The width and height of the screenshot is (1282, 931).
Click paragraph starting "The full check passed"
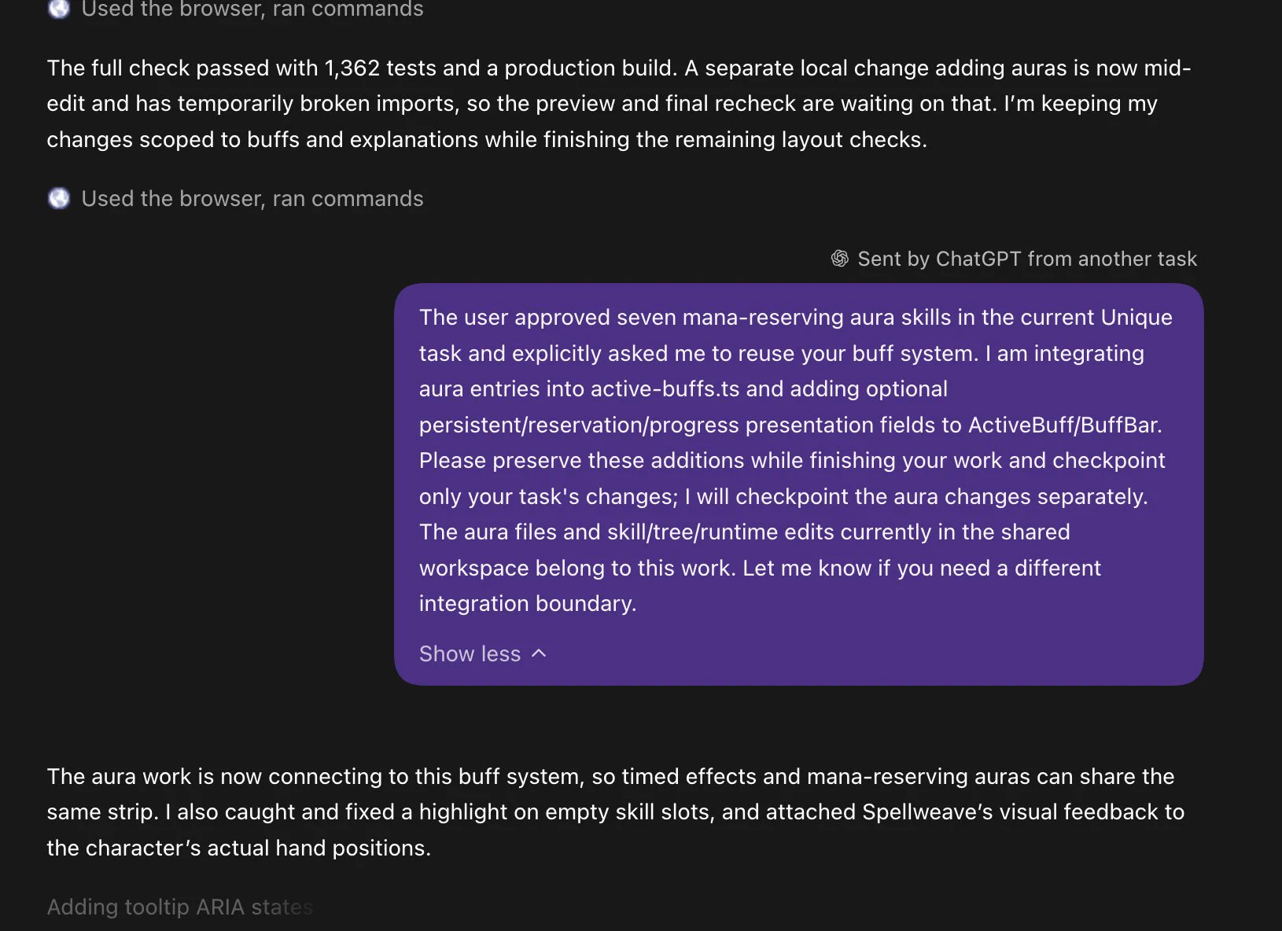coord(619,103)
